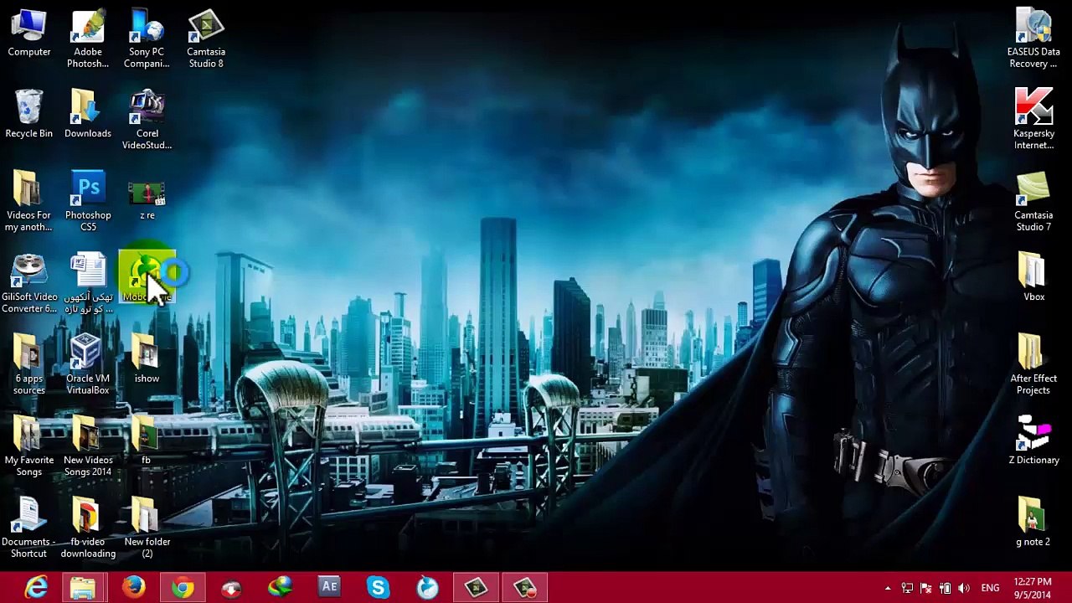Select the 'My Favorite Songs' folder
This screenshot has height=603, width=1072.
tap(29, 447)
